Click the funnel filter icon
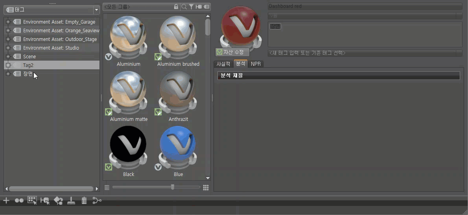 (x=191, y=7)
